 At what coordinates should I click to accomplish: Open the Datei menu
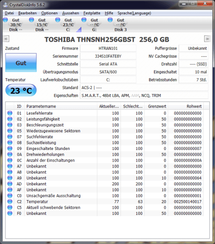pos(9,13)
